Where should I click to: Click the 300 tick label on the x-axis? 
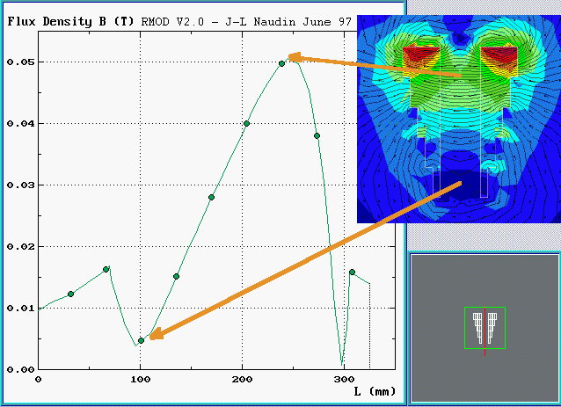(x=344, y=379)
